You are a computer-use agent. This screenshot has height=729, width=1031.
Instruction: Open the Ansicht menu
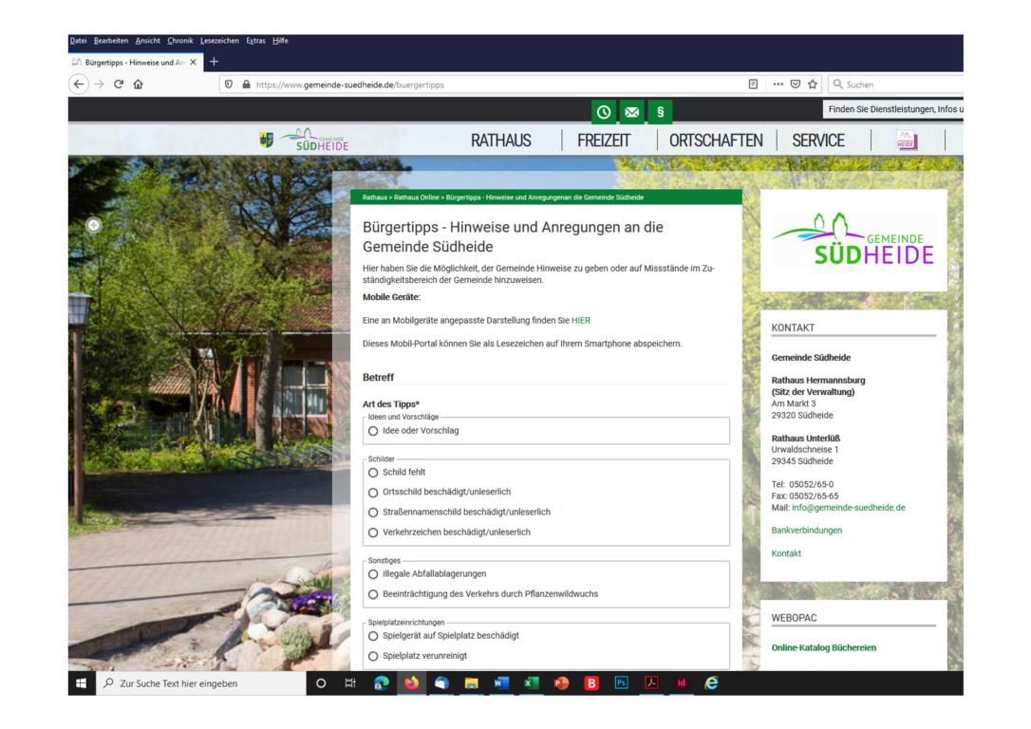pos(148,41)
